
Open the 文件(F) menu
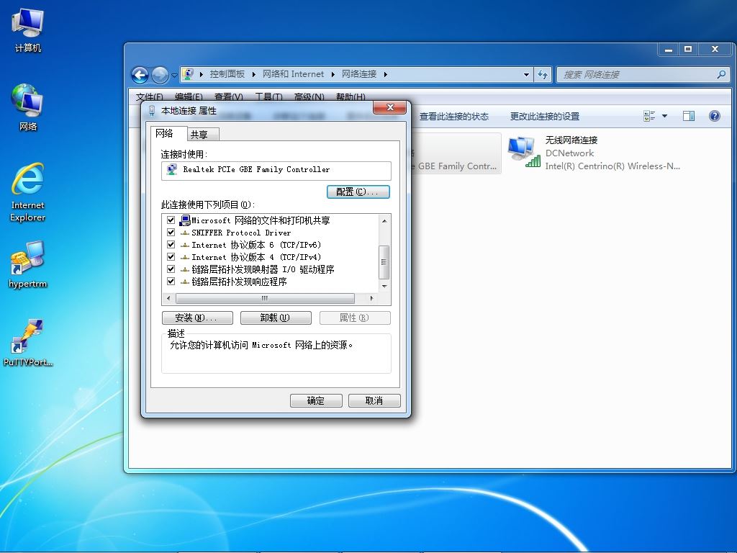150,96
